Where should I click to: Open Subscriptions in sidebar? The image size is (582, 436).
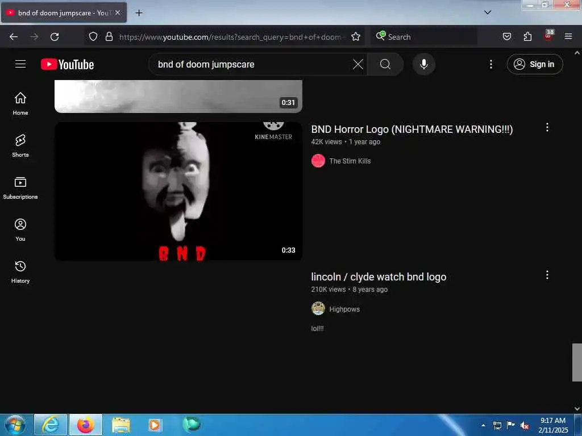(20, 188)
